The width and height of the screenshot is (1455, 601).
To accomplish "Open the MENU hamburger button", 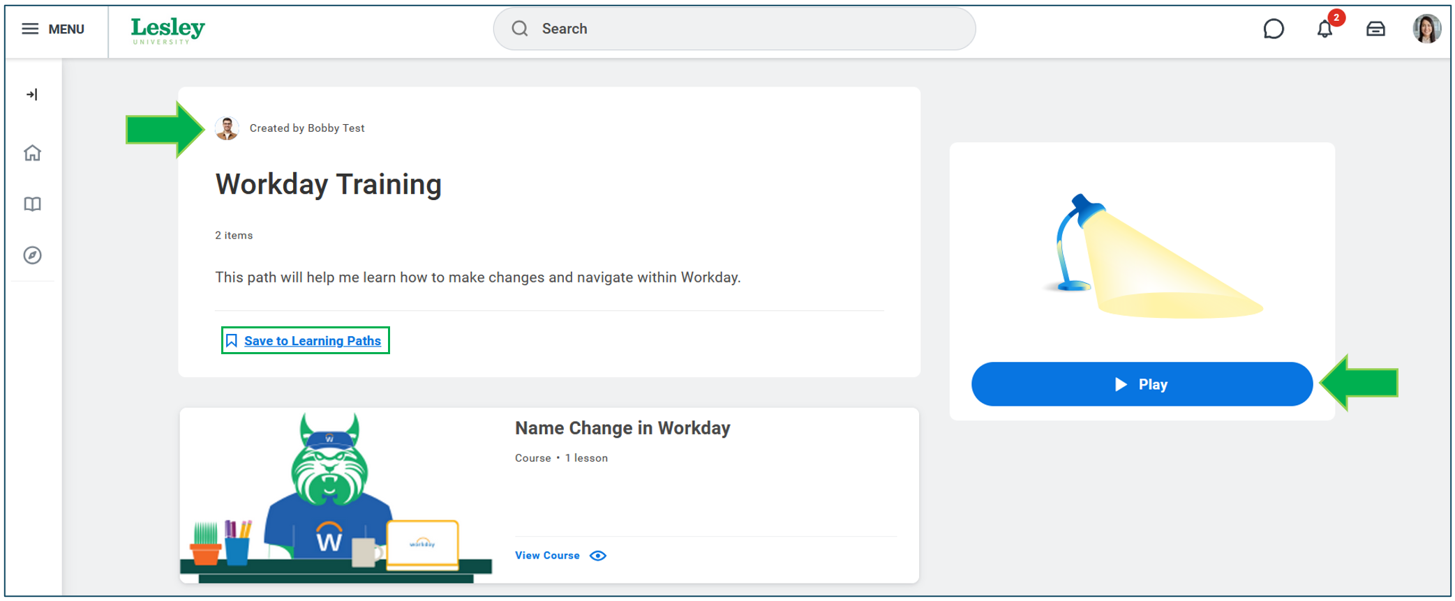I will point(53,29).
